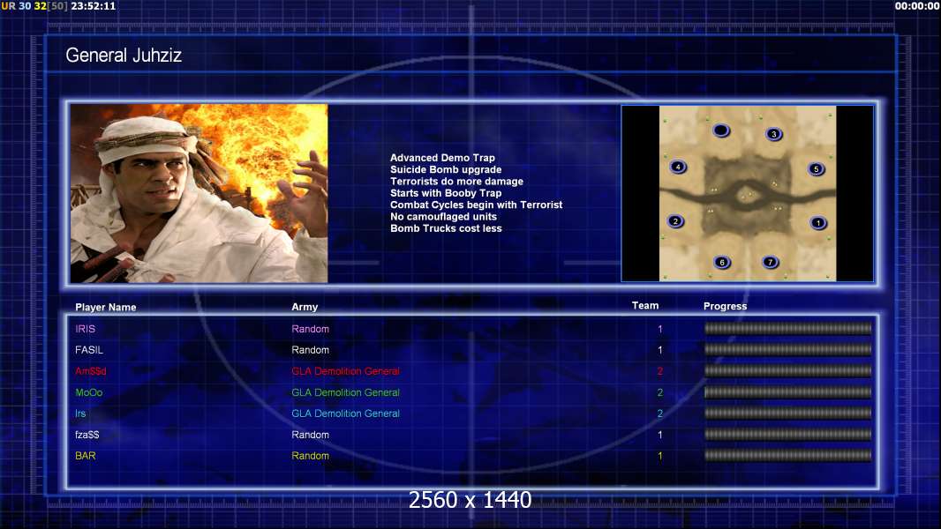Image resolution: width=941 pixels, height=529 pixels.
Task: Click the Player Name column header
Action: (106, 308)
